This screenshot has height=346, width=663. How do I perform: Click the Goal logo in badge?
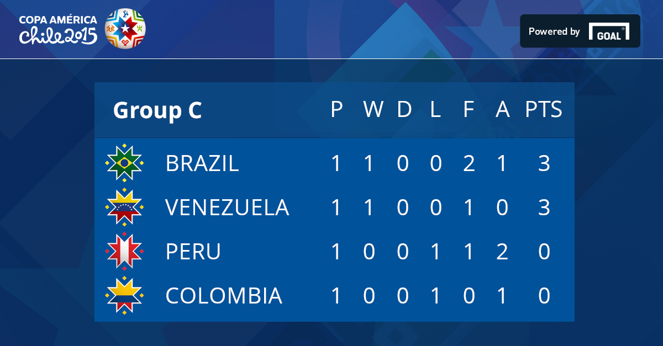click(x=609, y=31)
